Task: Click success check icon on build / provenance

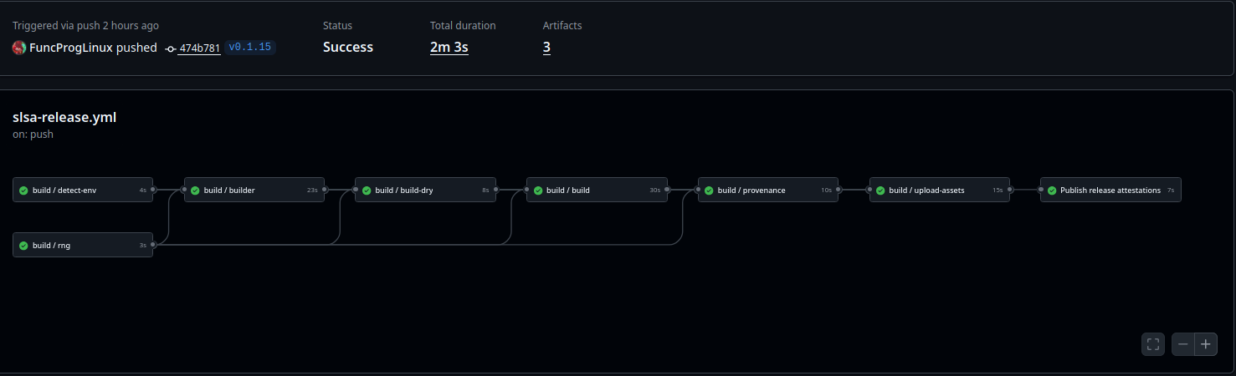Action: coord(709,191)
